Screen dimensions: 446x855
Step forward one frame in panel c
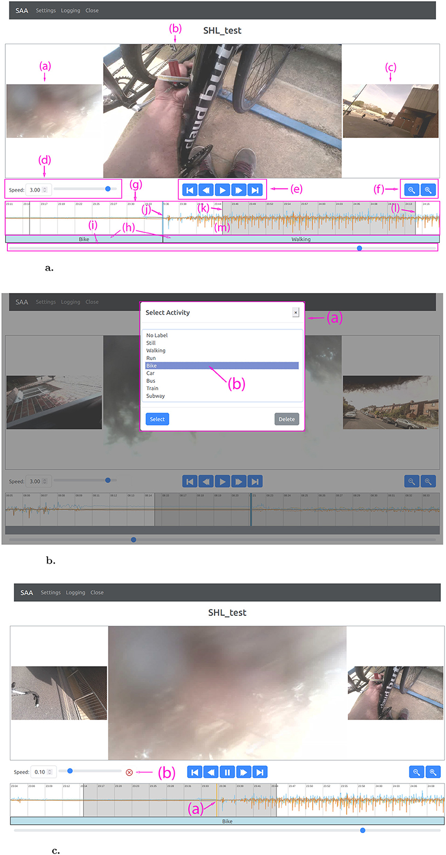[x=244, y=772]
